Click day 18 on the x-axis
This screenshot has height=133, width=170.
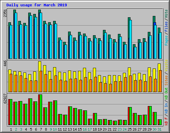tap(95, 129)
